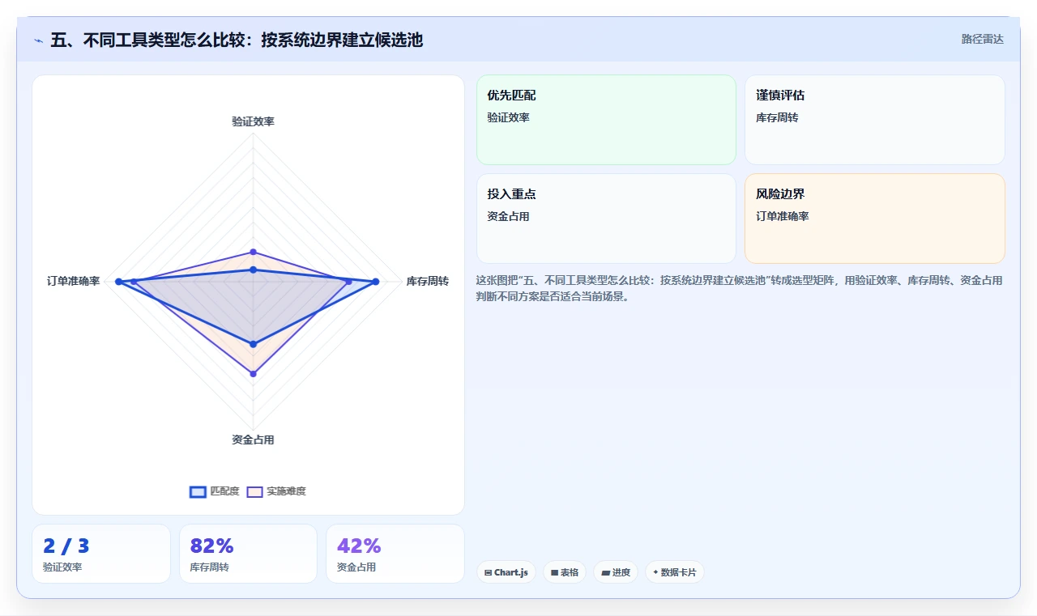Click the 实施难度 data point at 验证效率

click(x=253, y=252)
